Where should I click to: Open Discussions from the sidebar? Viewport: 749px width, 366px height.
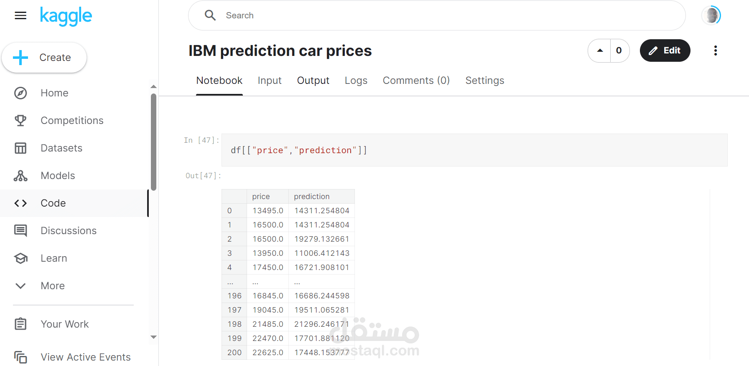pyautogui.click(x=20, y=230)
